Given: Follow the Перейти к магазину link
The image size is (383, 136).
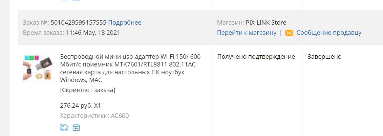Looking at the screenshot, I should 247,33.
